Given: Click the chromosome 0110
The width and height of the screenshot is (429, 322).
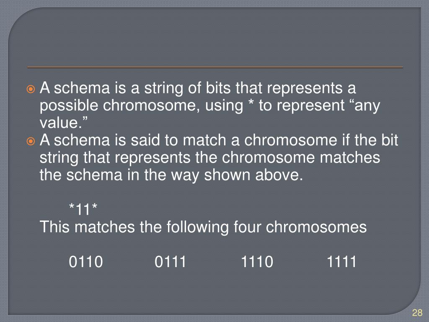Looking at the screenshot, I should (x=86, y=262).
